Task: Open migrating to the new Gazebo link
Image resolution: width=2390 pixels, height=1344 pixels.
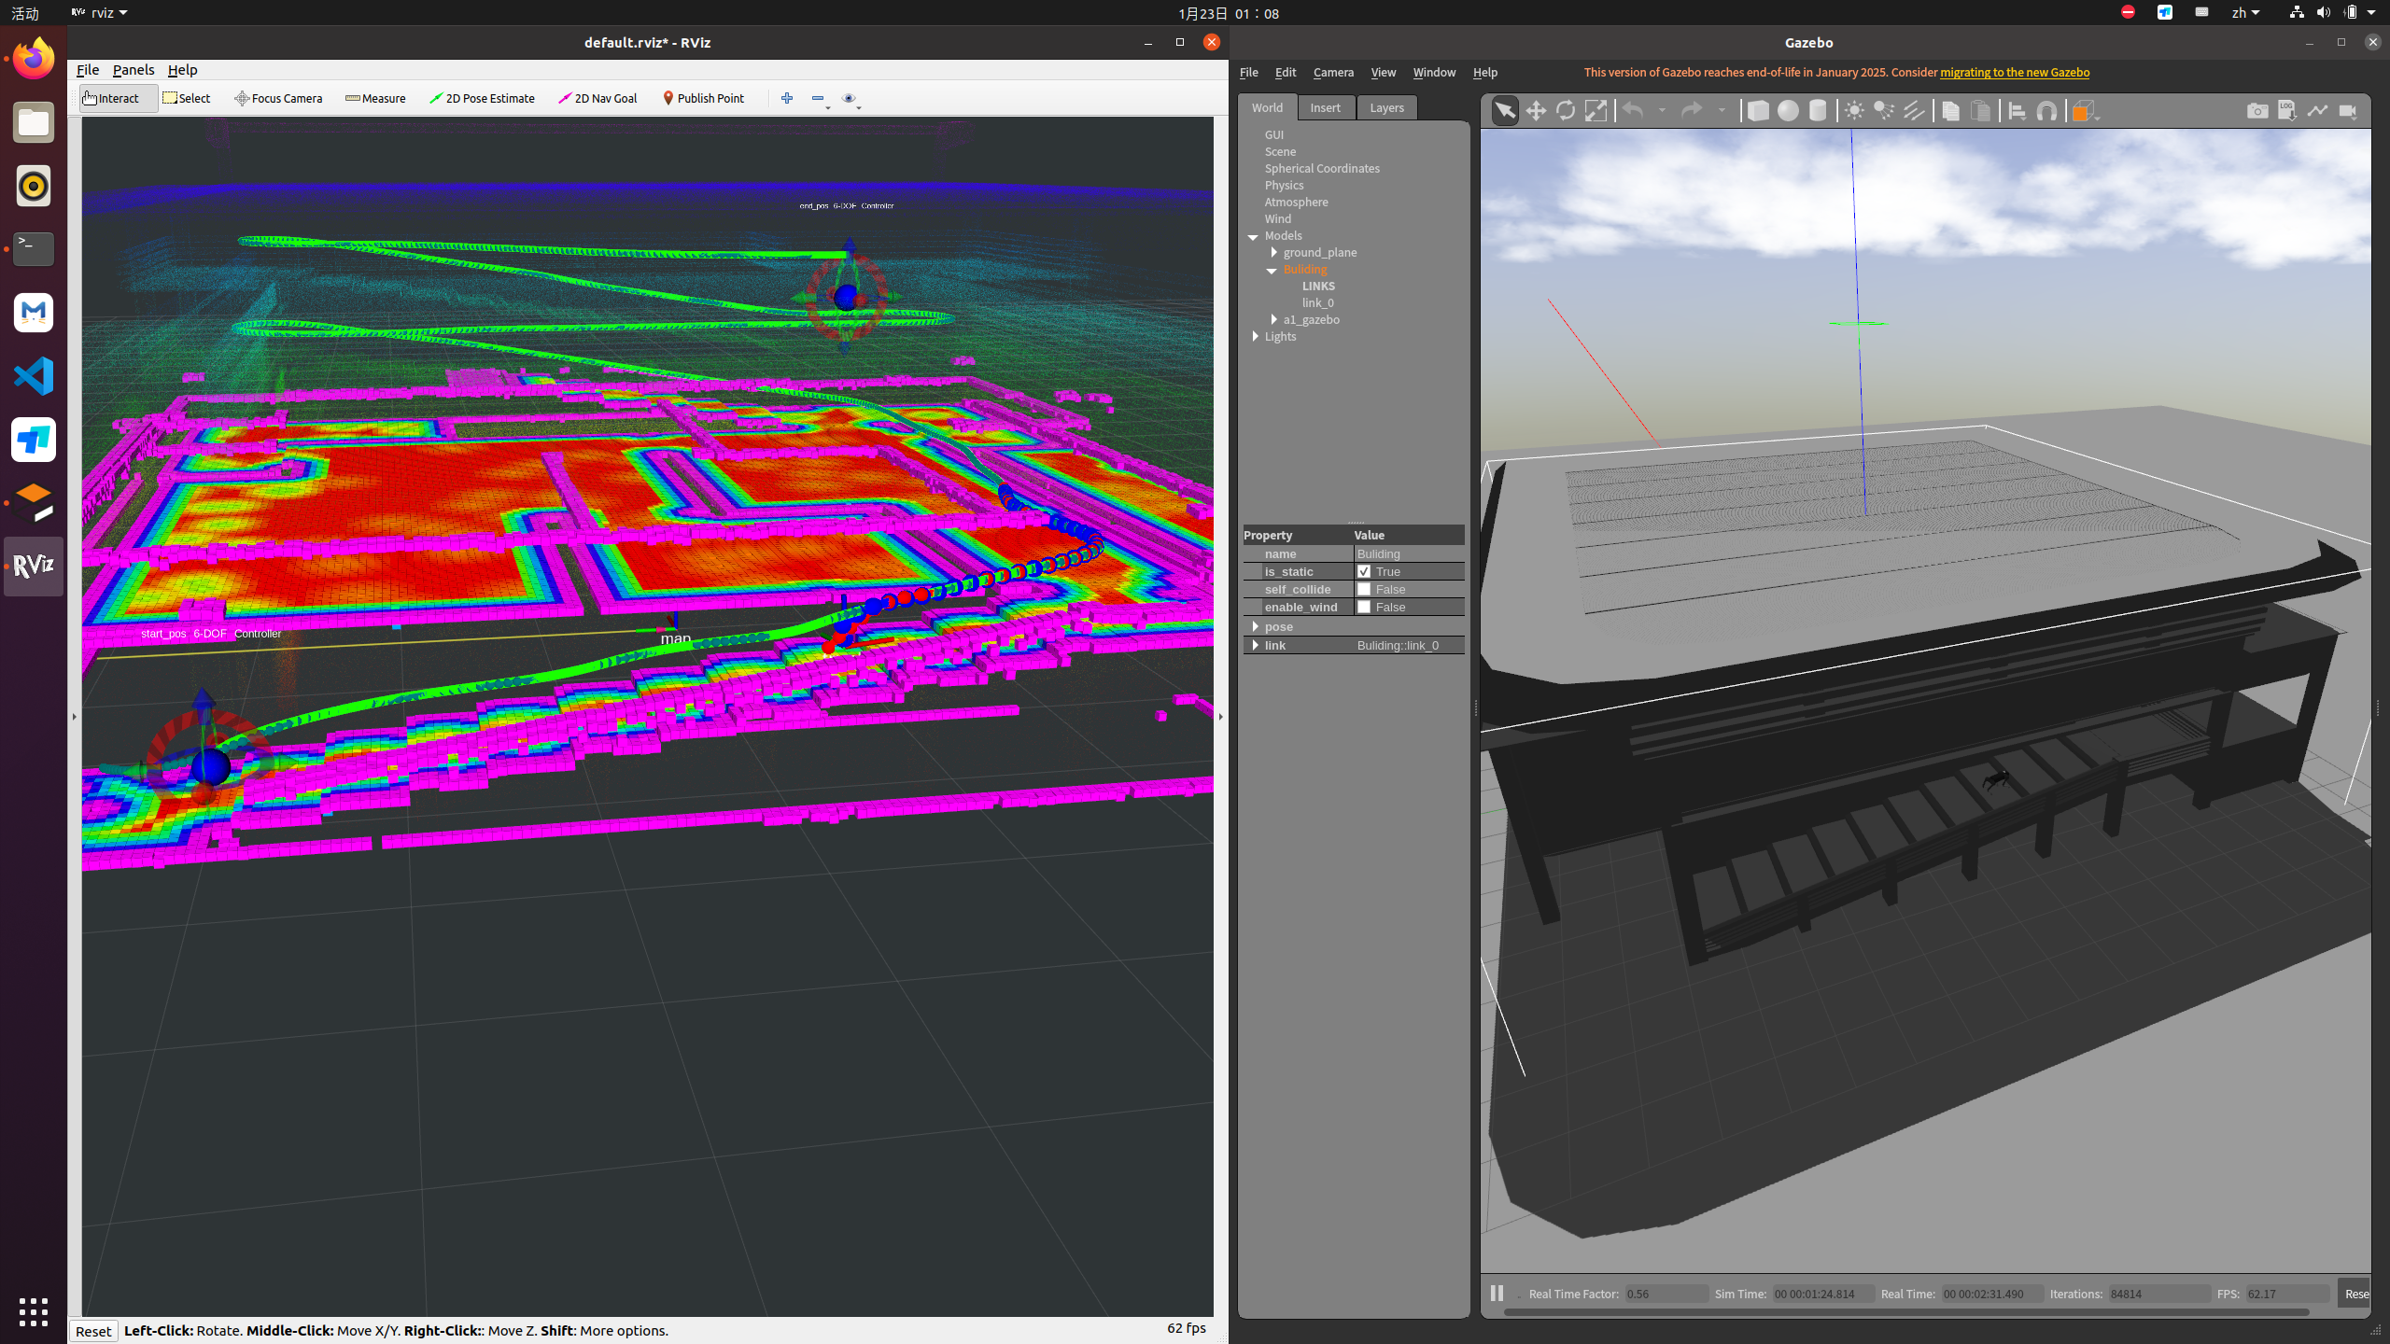Action: click(2014, 72)
